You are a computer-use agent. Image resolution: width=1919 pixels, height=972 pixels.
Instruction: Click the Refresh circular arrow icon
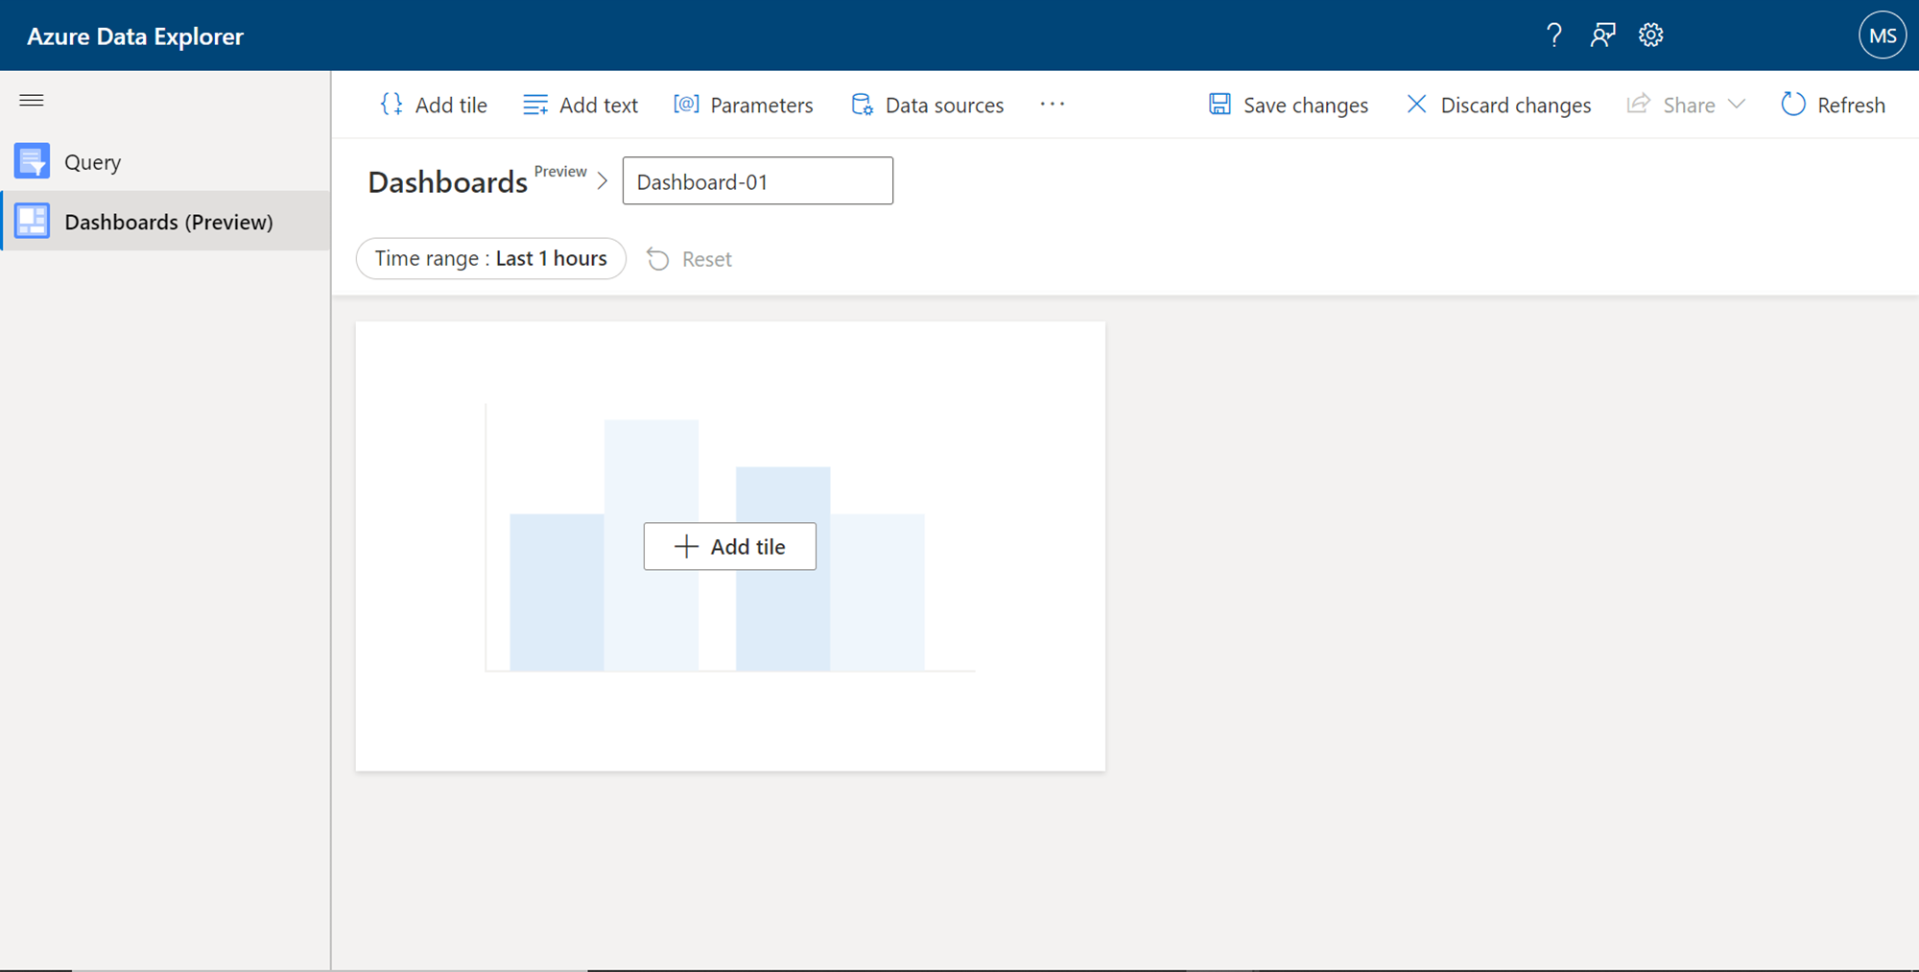(x=1792, y=104)
